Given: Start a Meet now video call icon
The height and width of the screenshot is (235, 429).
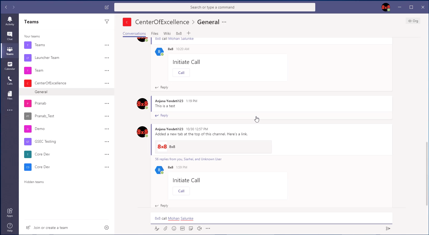Looking at the screenshot, I should [x=199, y=228].
